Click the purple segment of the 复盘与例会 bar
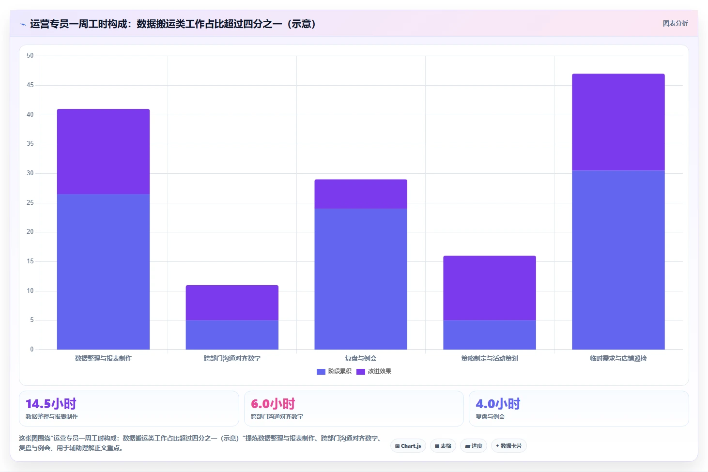 (361, 194)
